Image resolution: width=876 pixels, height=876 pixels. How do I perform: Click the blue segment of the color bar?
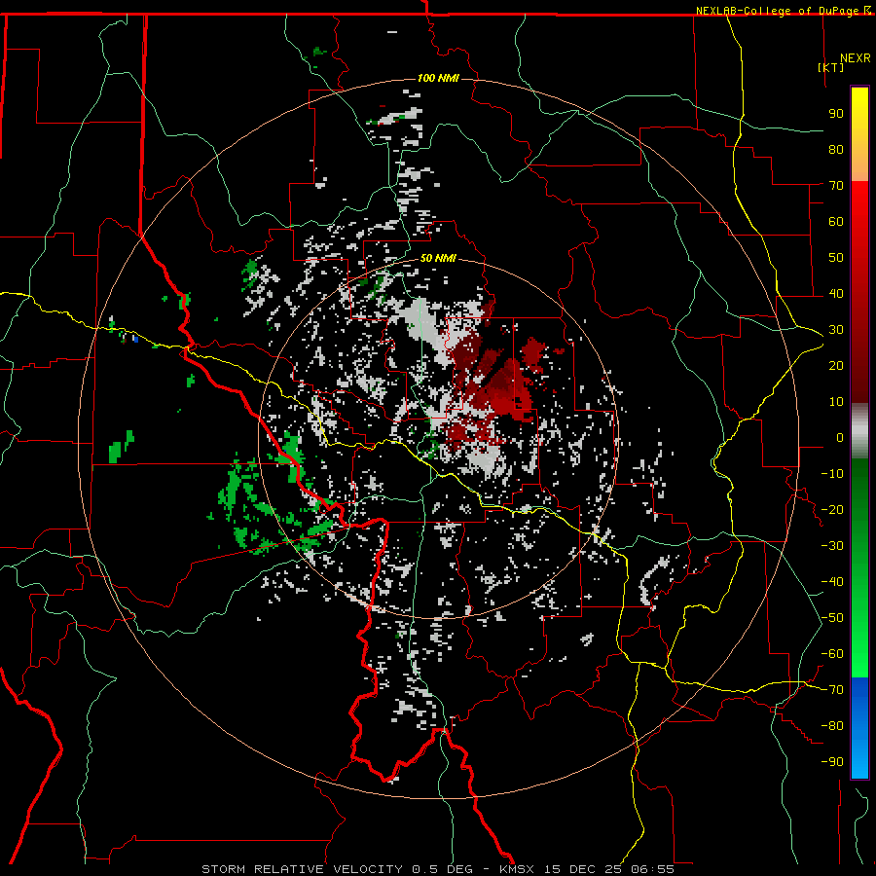(x=859, y=728)
